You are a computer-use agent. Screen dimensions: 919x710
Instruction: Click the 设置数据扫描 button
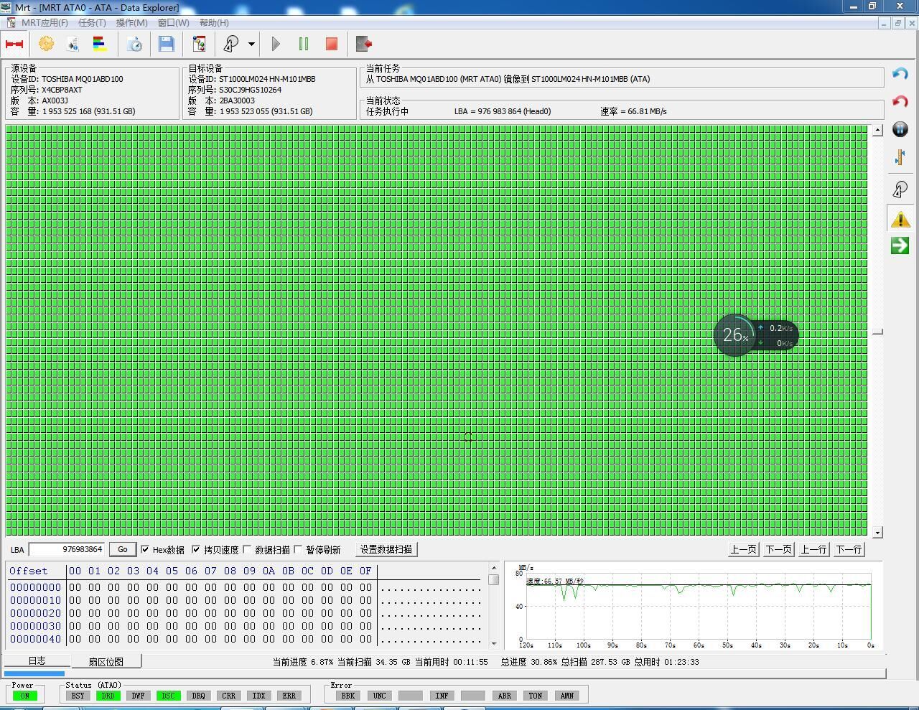pyautogui.click(x=386, y=550)
